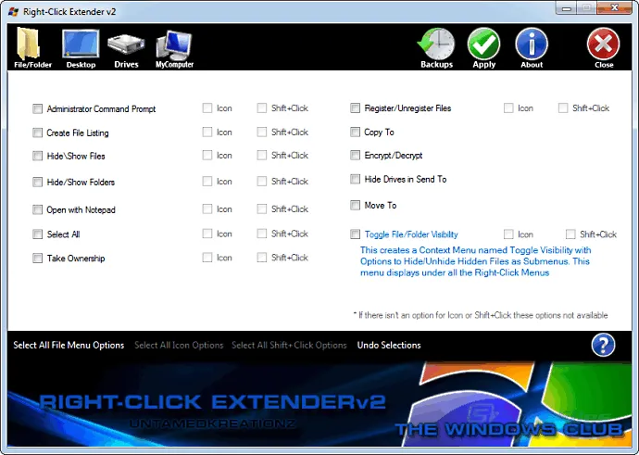Tick Shift+Click for Hide/Show Folders
This screenshot has height=455, width=639.
click(262, 182)
